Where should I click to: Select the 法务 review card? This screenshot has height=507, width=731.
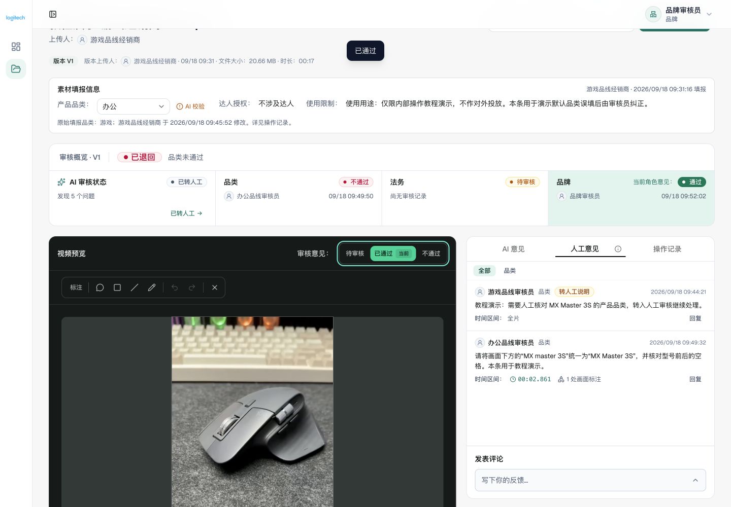pos(464,198)
